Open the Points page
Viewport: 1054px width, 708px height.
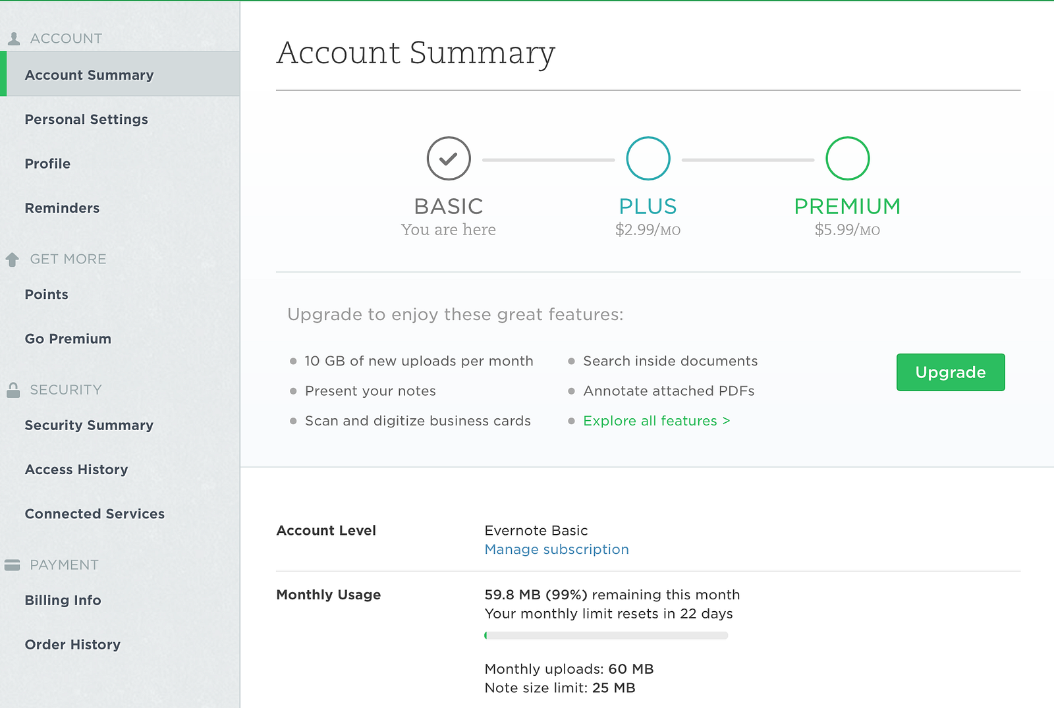tap(46, 294)
